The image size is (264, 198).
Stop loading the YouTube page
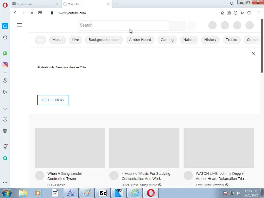pos(32,13)
